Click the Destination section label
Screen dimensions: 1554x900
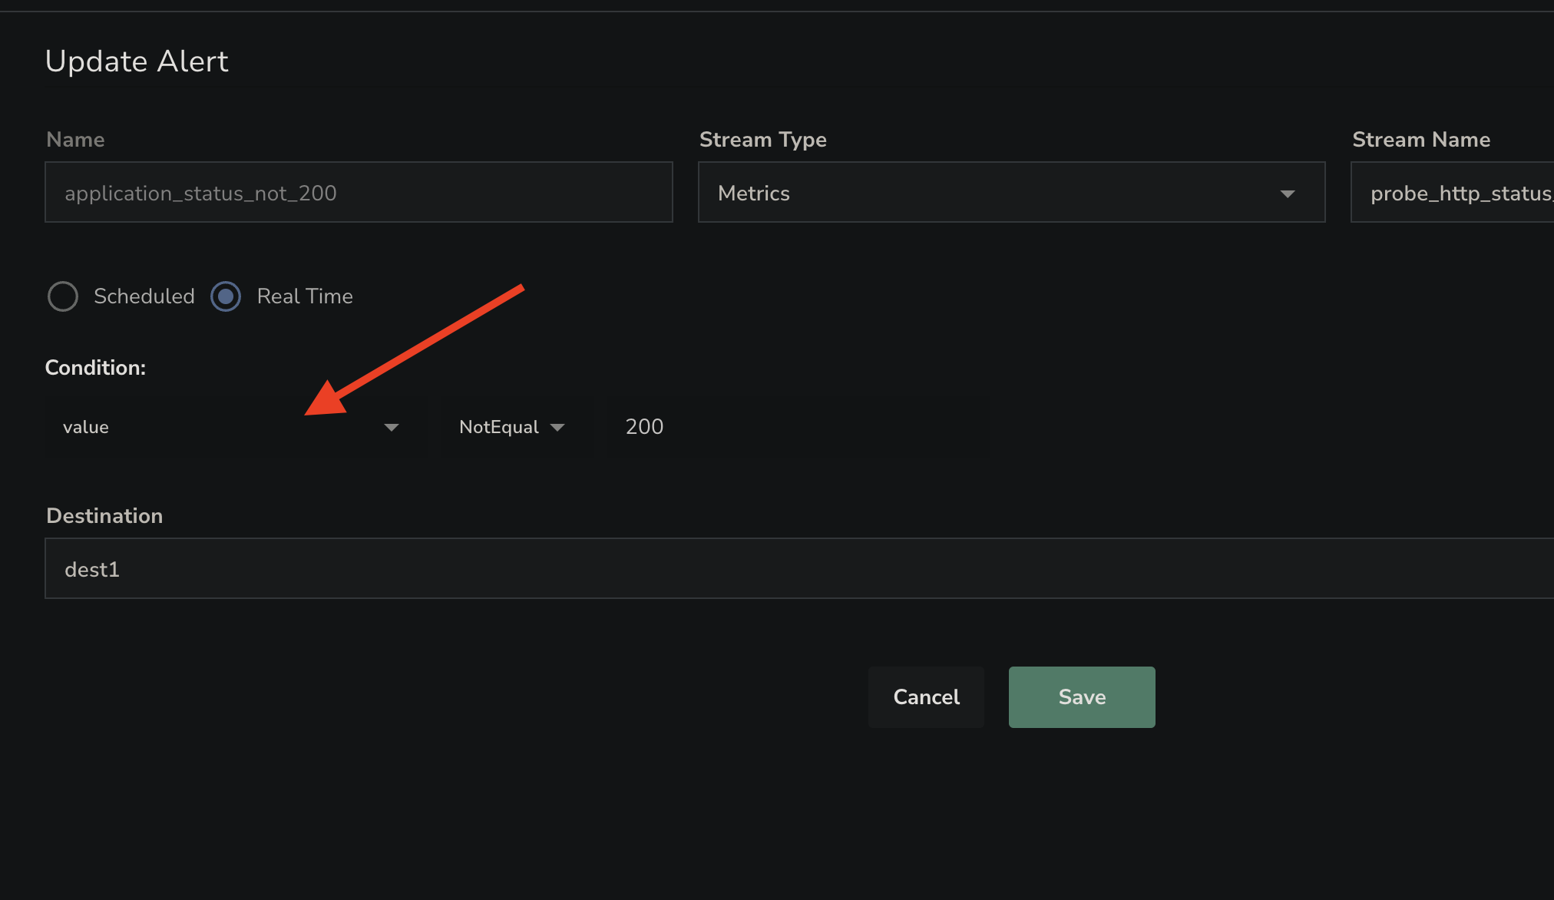[x=104, y=516]
